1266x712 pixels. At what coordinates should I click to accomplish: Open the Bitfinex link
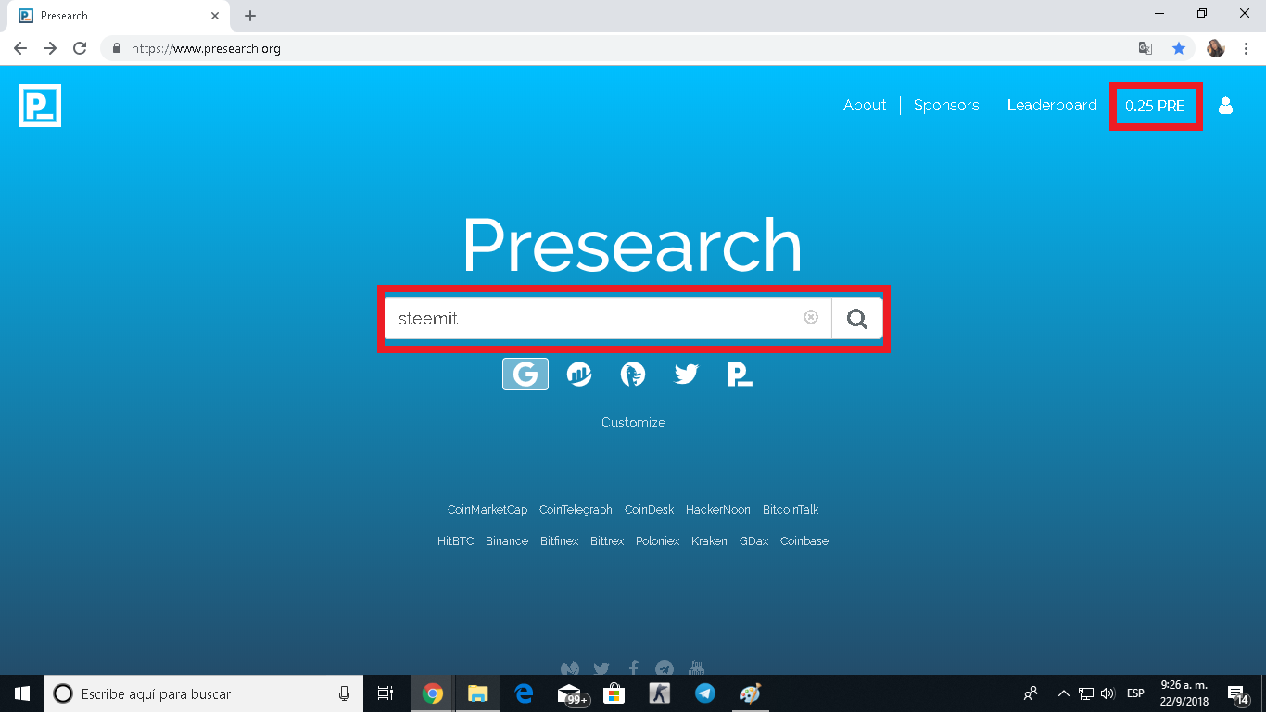559,541
